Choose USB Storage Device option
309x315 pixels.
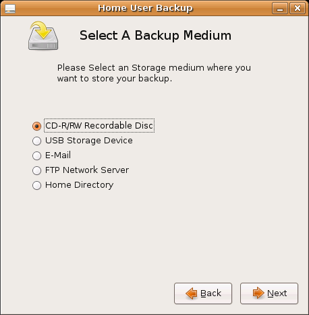click(x=36, y=141)
